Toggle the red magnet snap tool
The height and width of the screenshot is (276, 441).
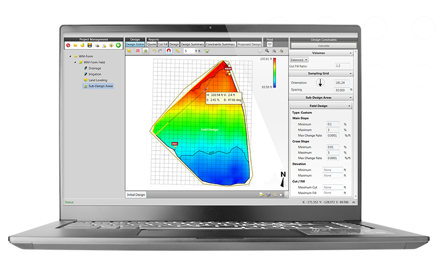(x=169, y=51)
